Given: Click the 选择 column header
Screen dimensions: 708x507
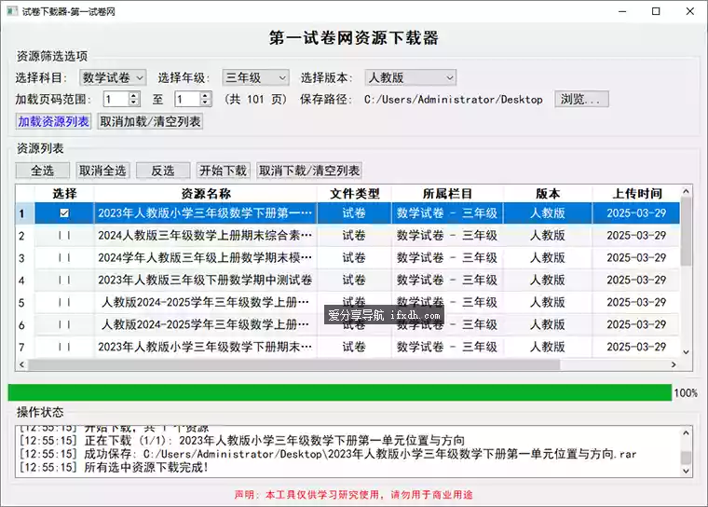Looking at the screenshot, I should point(64,194).
